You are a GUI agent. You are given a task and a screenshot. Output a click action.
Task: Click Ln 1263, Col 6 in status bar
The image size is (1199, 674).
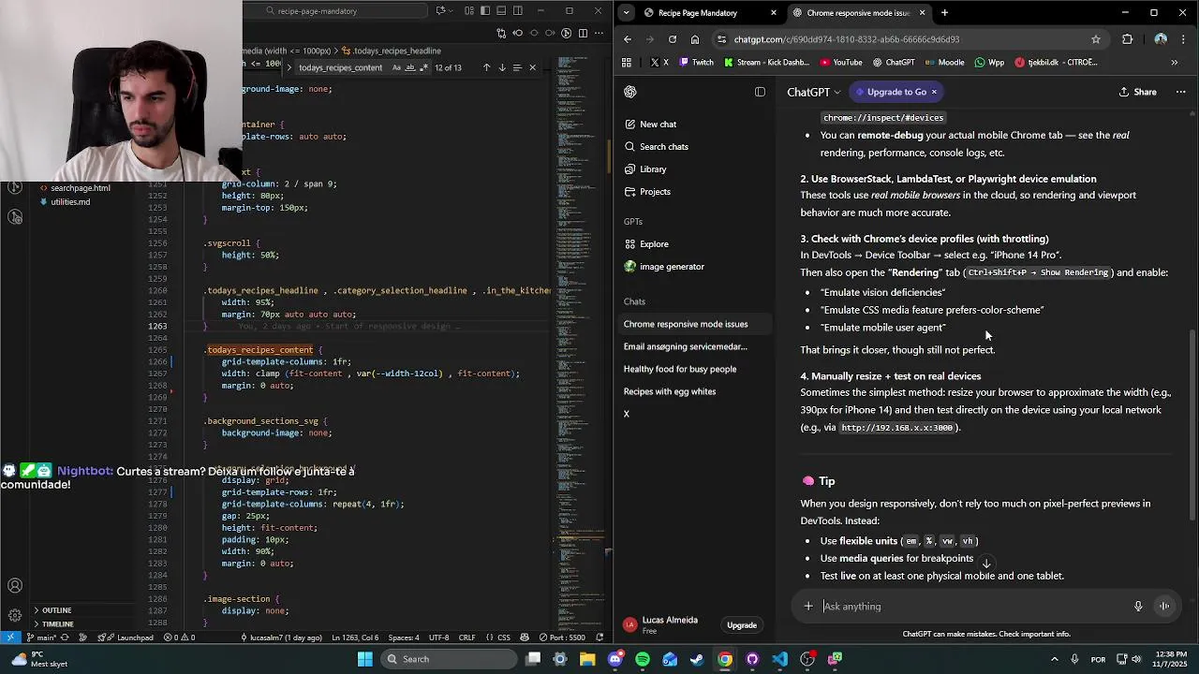(355, 637)
